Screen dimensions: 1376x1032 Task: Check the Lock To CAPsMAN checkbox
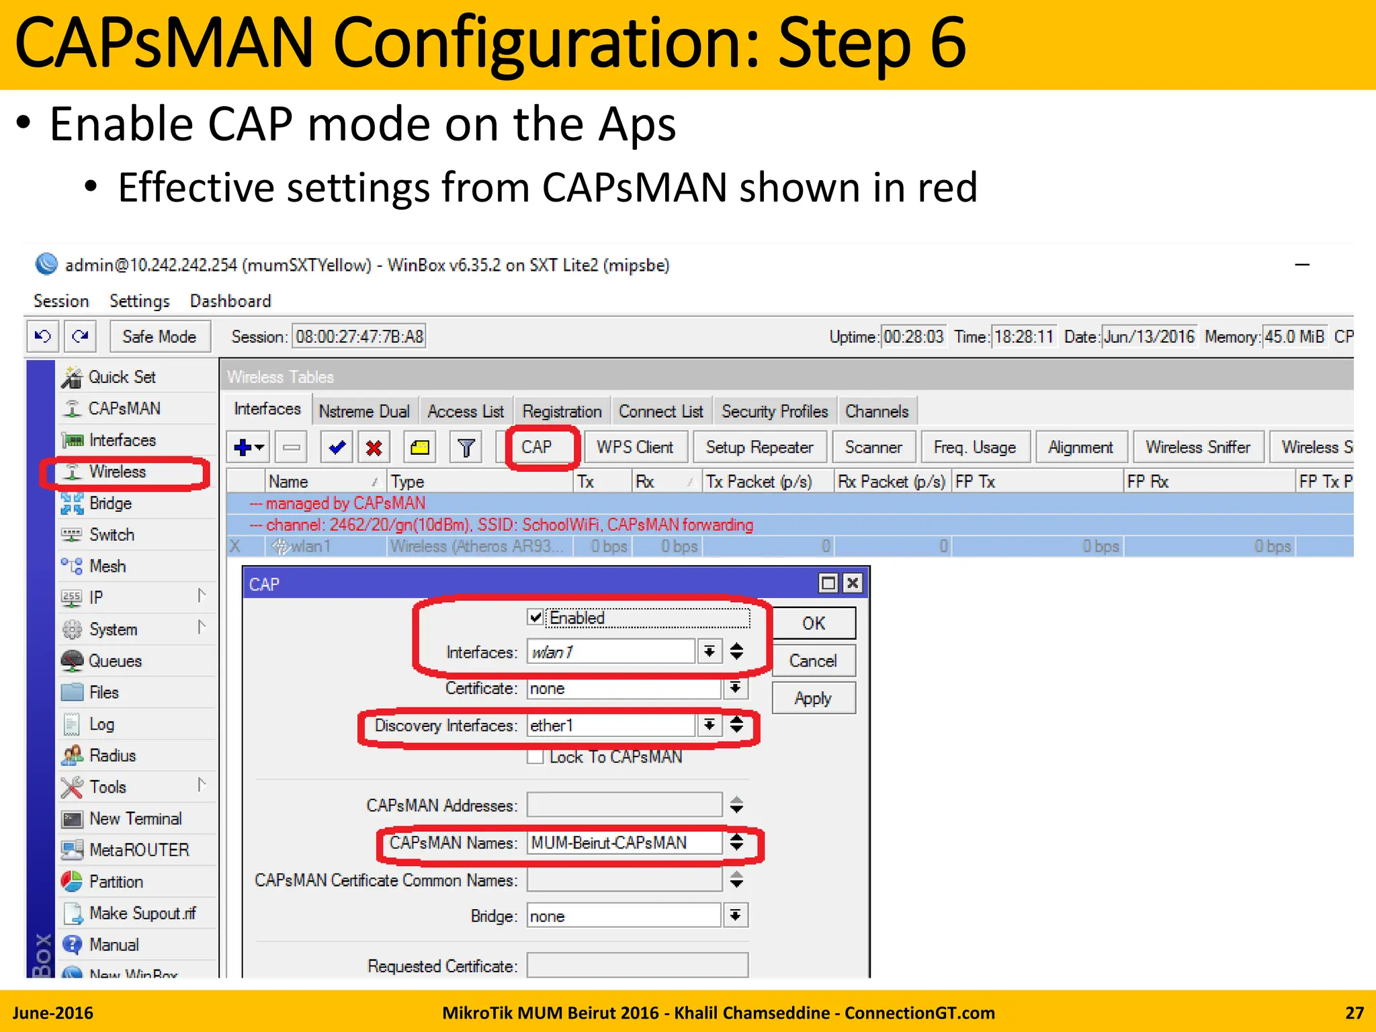pyautogui.click(x=535, y=757)
